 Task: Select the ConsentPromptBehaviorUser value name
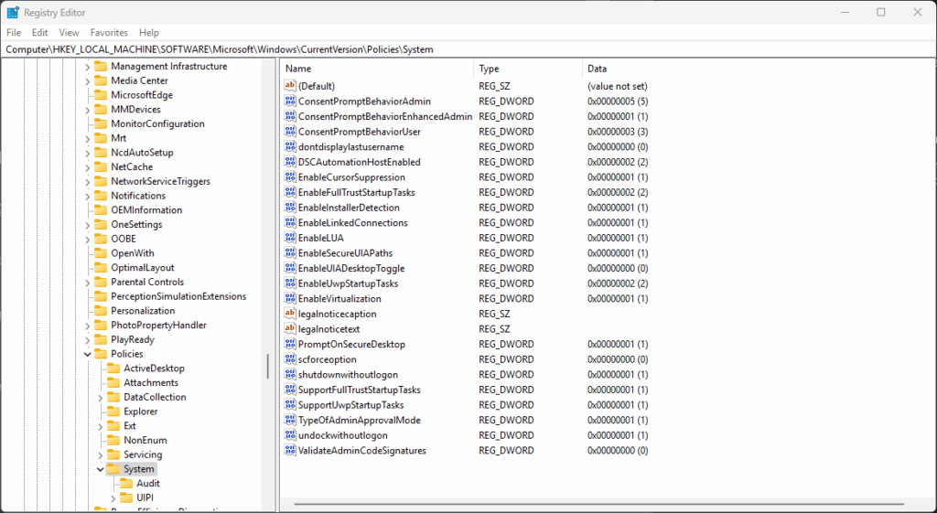pyautogui.click(x=359, y=132)
